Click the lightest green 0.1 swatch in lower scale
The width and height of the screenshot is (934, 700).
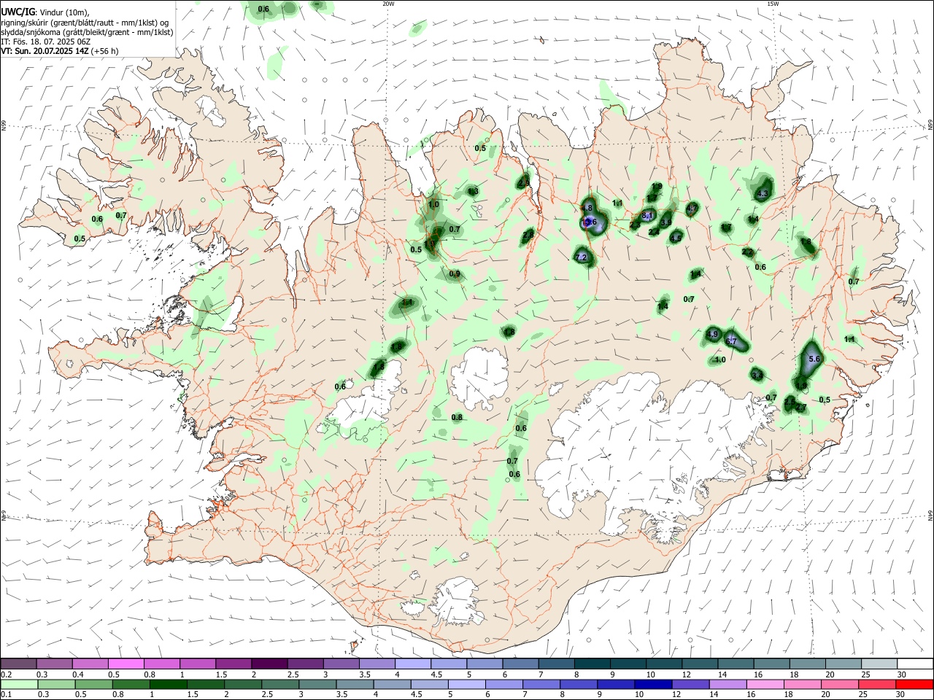[x=19, y=685]
